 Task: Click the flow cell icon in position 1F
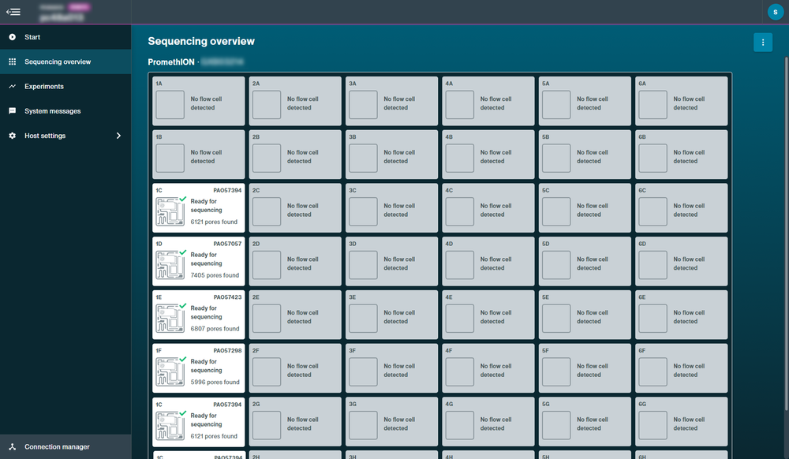tap(170, 371)
